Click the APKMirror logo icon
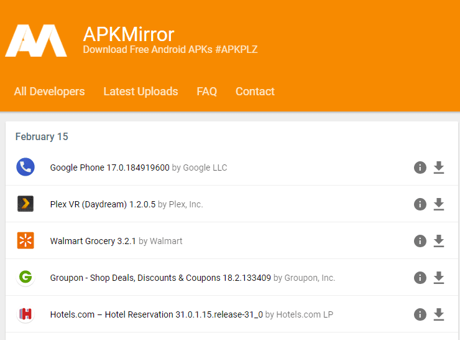Viewport: 460px width, 340px height. (36, 40)
